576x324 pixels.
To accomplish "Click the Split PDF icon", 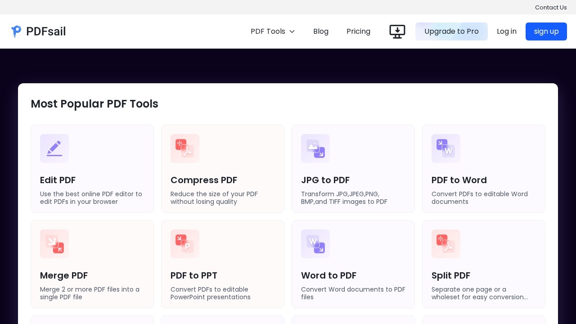I will 446,244.
